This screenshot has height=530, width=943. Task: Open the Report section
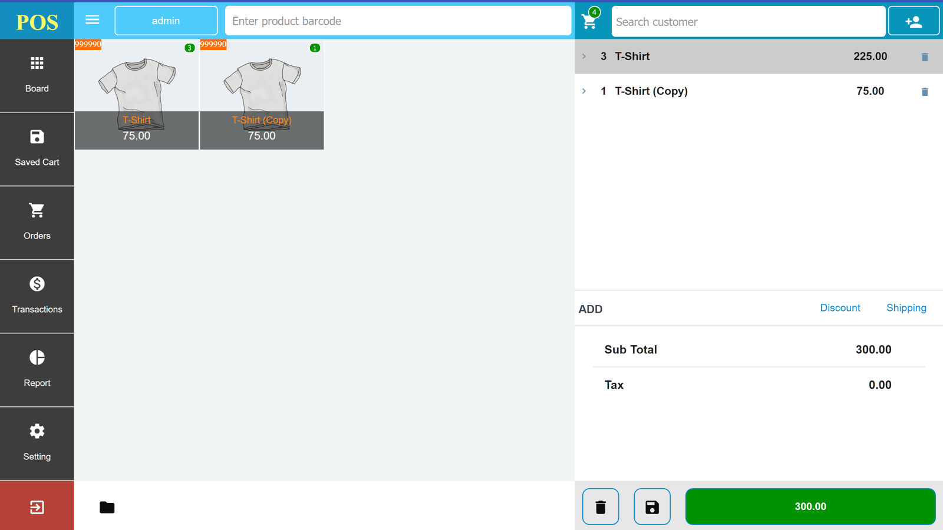[x=37, y=370]
